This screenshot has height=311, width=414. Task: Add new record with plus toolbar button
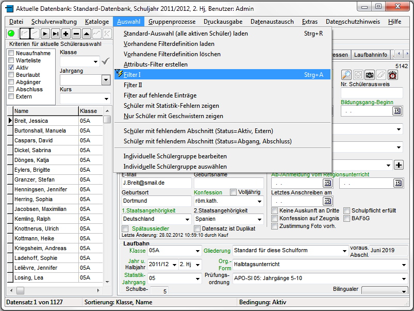tap(66, 34)
